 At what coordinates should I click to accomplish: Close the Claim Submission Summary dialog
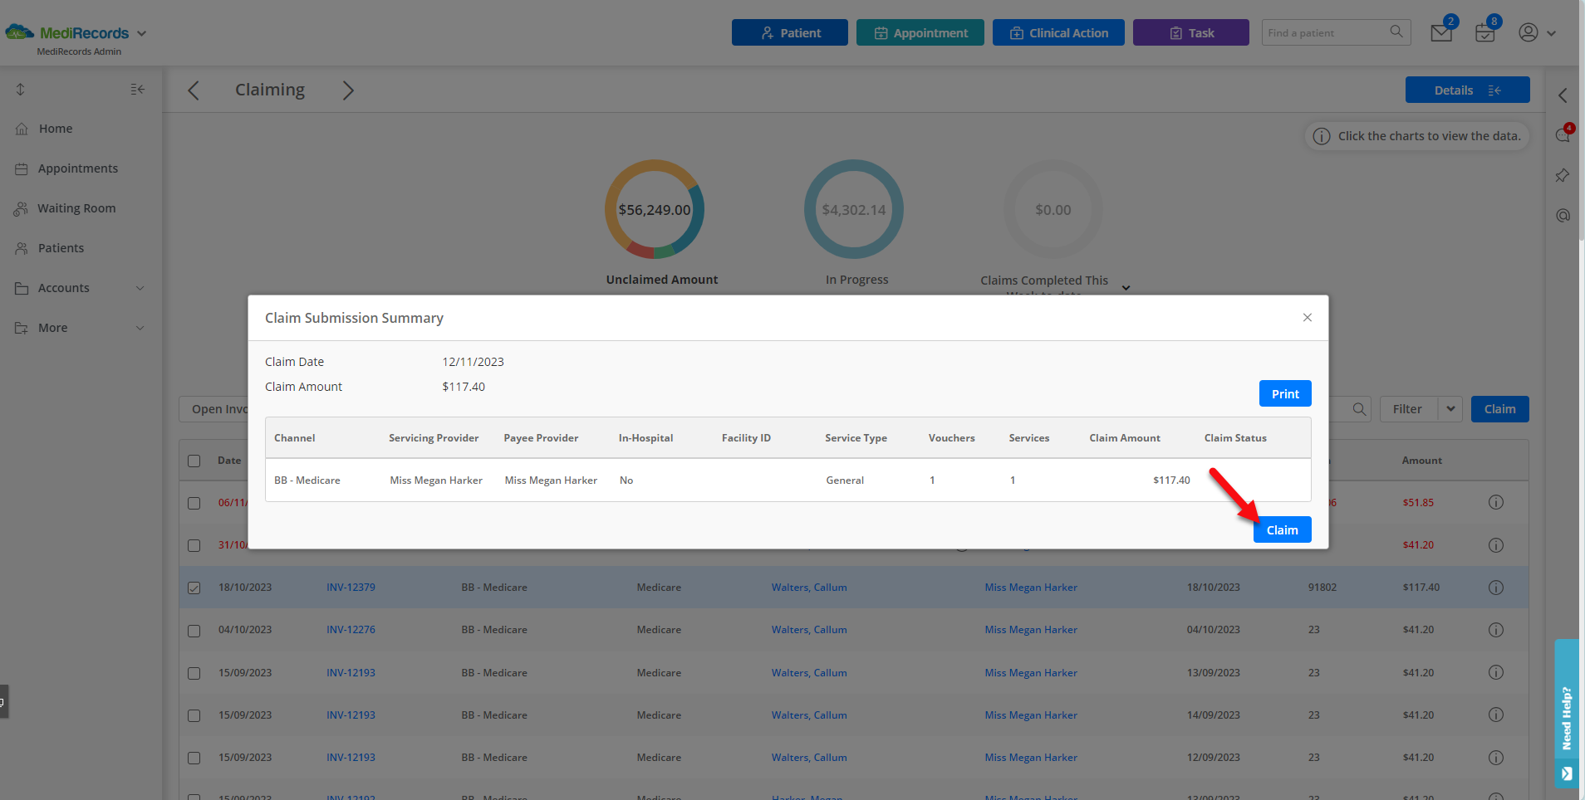point(1308,318)
